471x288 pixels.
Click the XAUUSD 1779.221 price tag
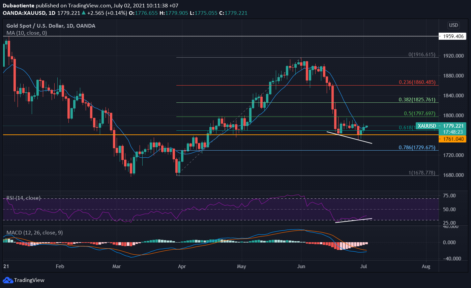click(x=441, y=126)
